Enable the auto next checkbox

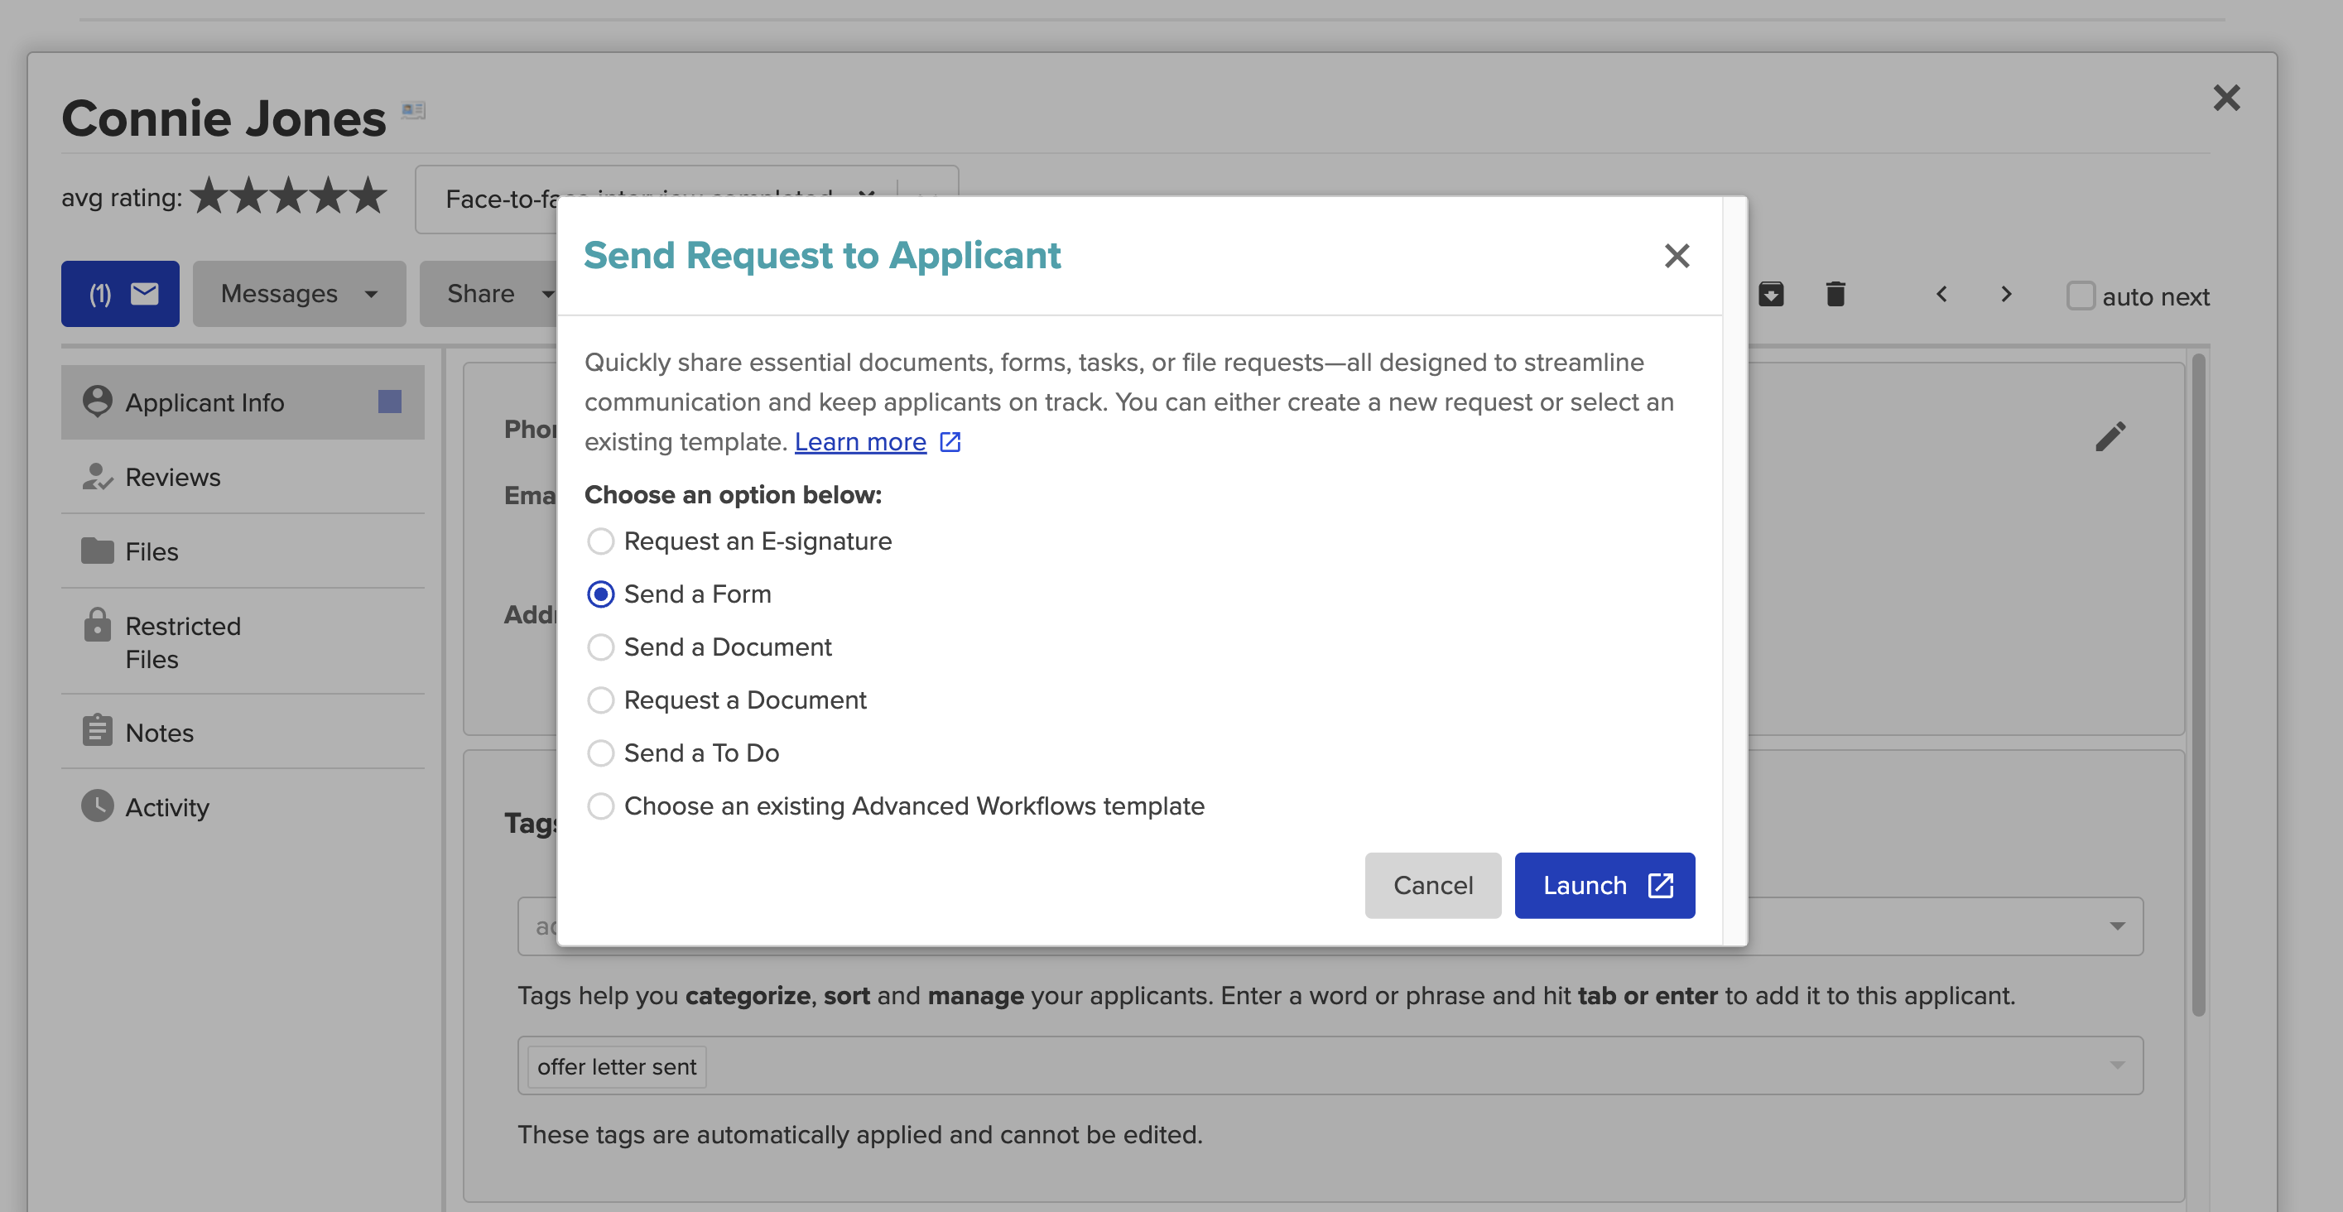[x=2081, y=296]
